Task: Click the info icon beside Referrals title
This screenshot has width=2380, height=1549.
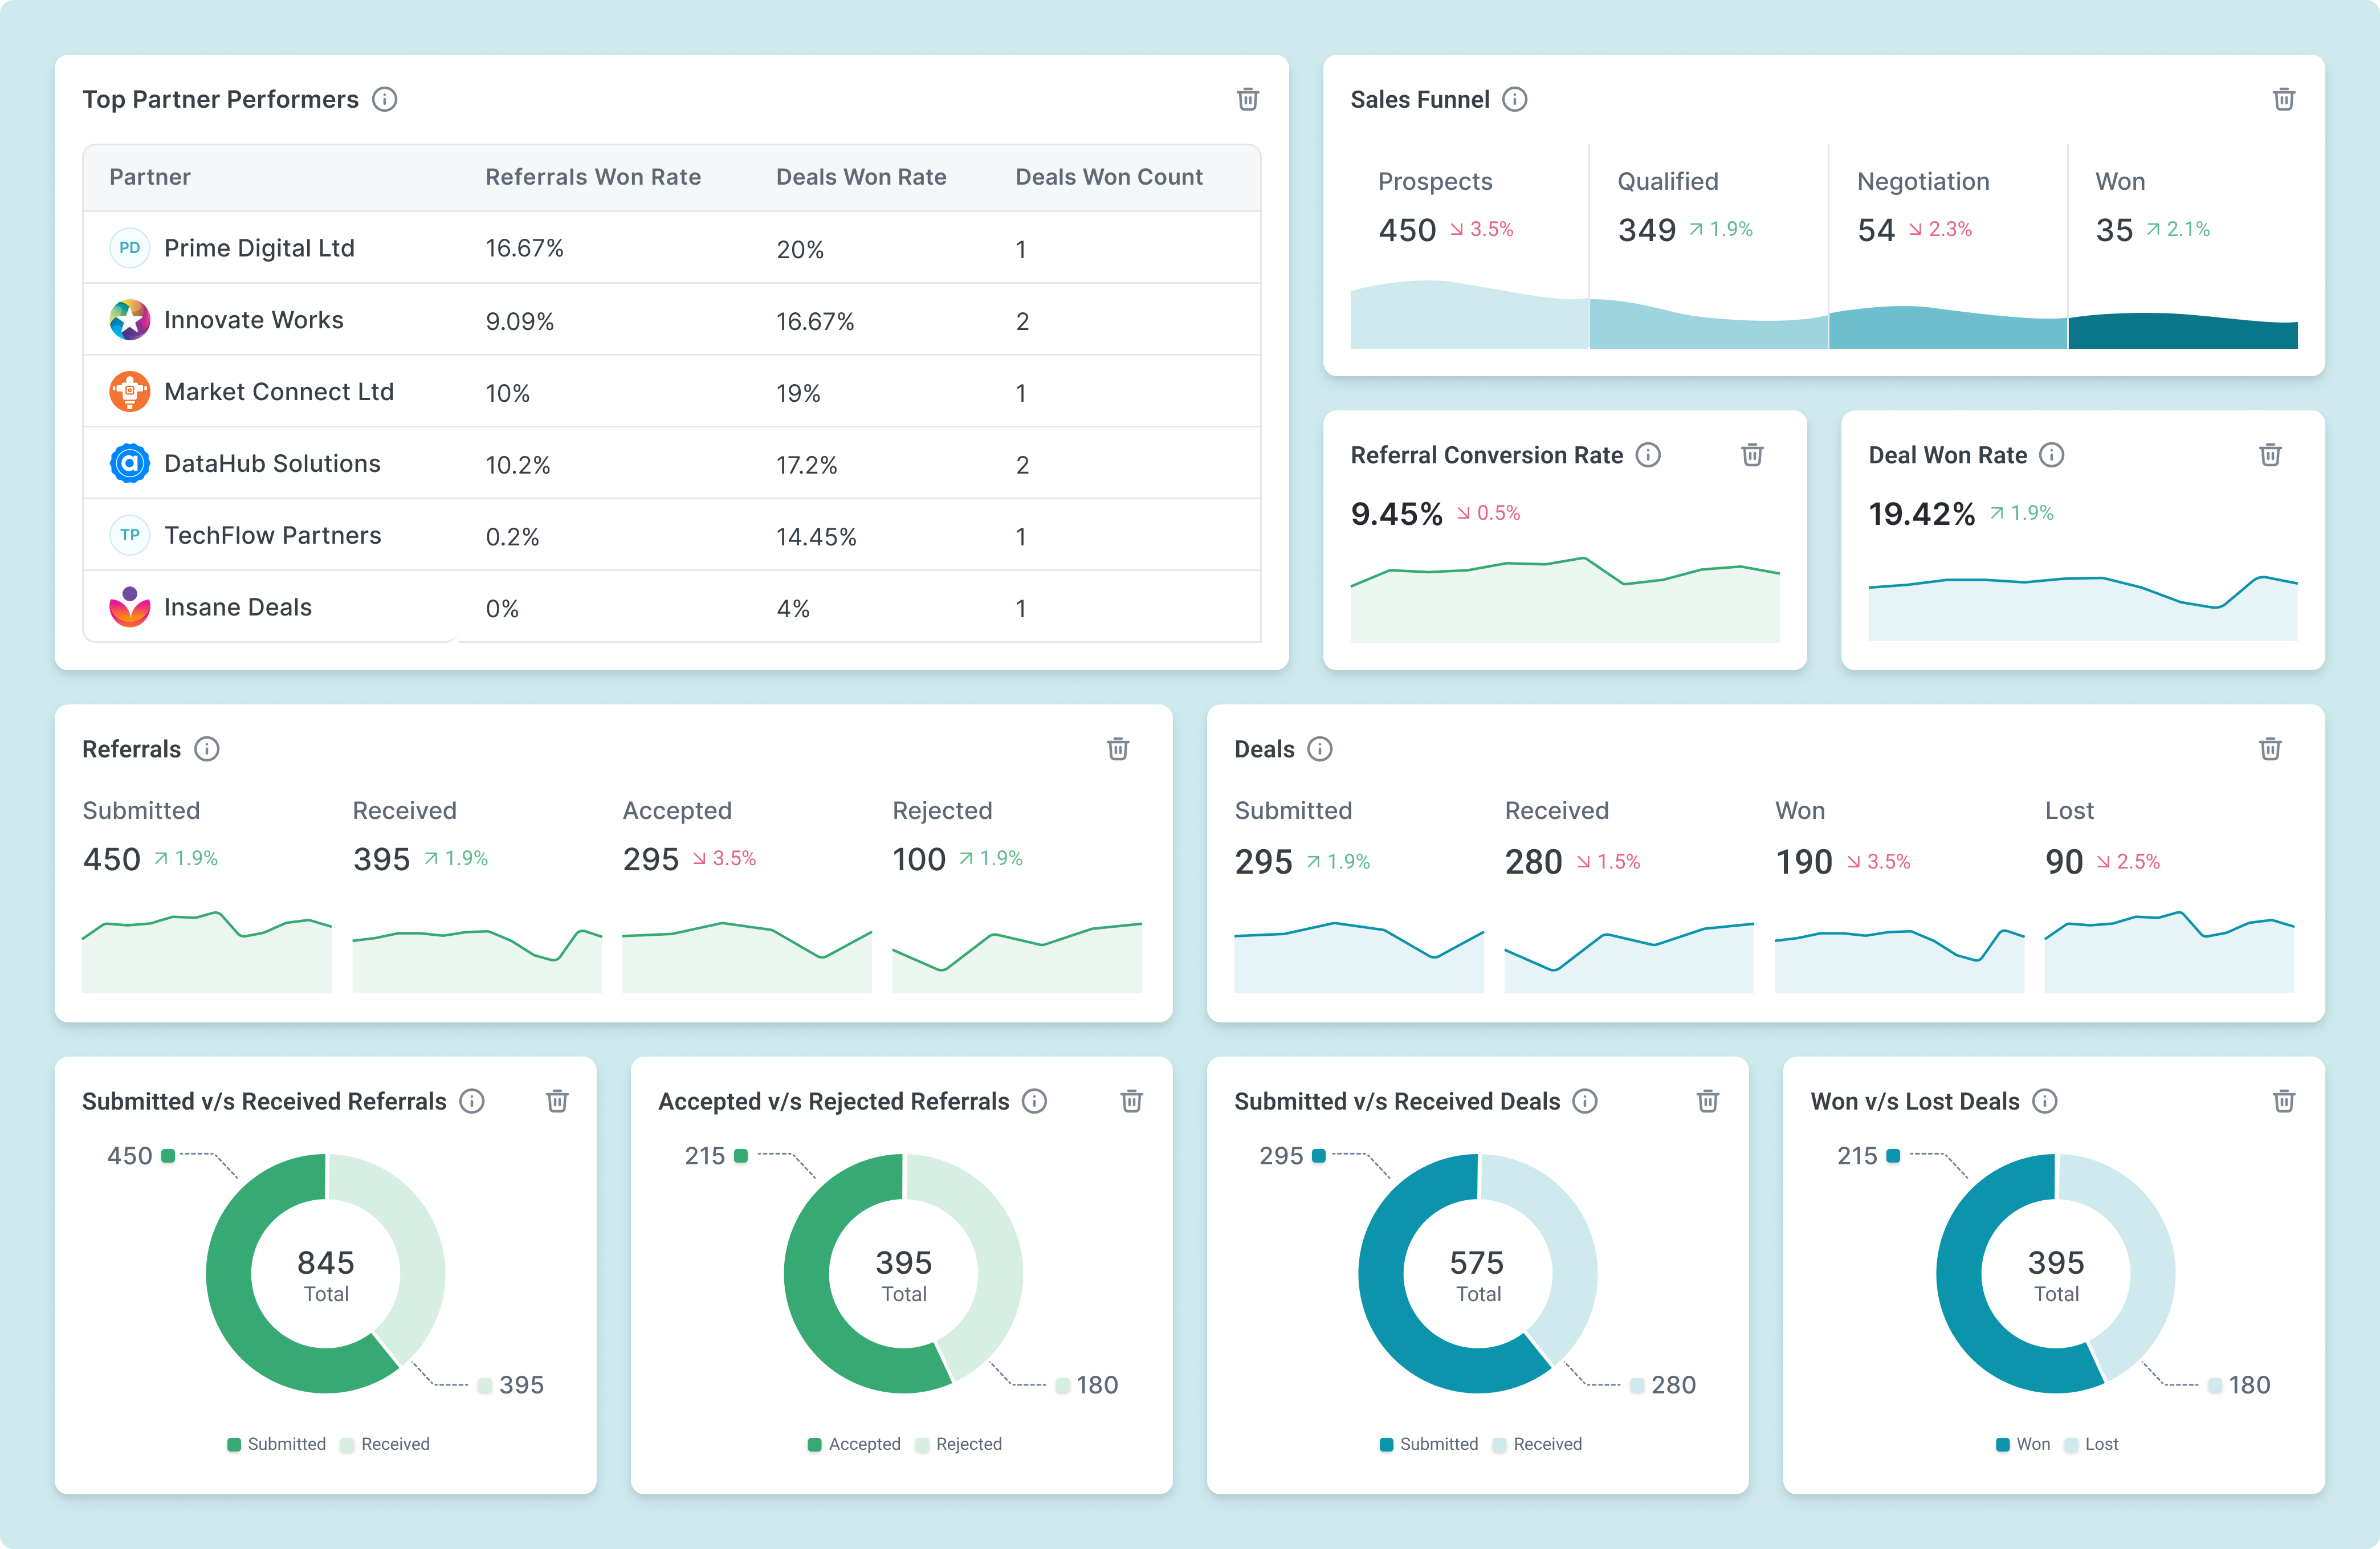Action: click(x=207, y=749)
